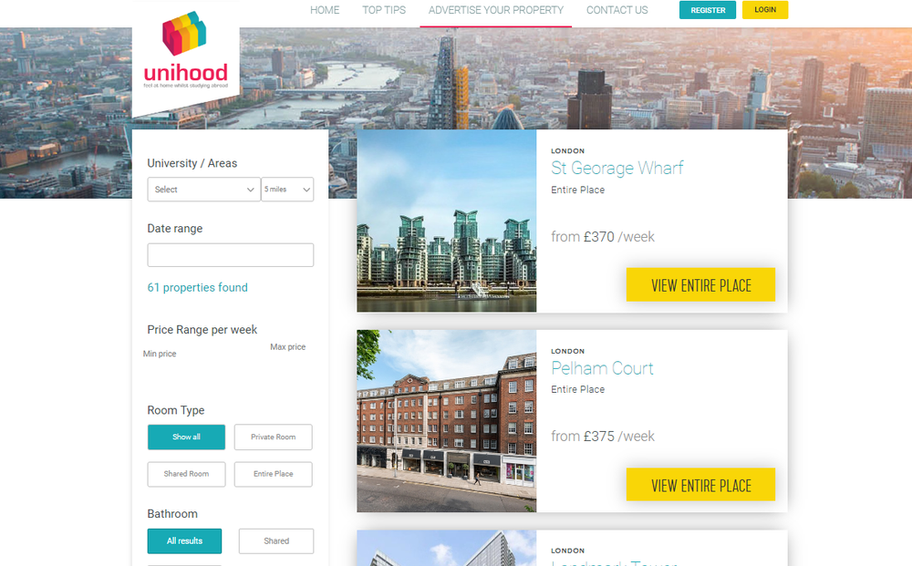
Task: Open the CONTACT US page
Action: pyautogui.click(x=617, y=10)
